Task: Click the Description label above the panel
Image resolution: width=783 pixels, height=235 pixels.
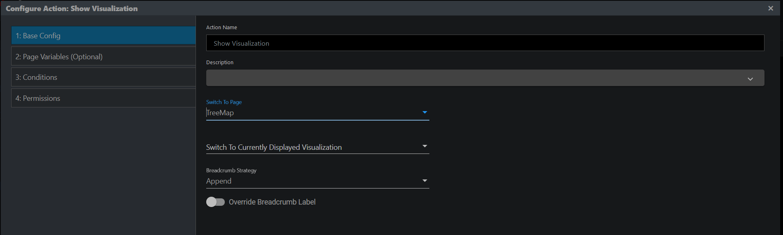Action: pyautogui.click(x=220, y=63)
